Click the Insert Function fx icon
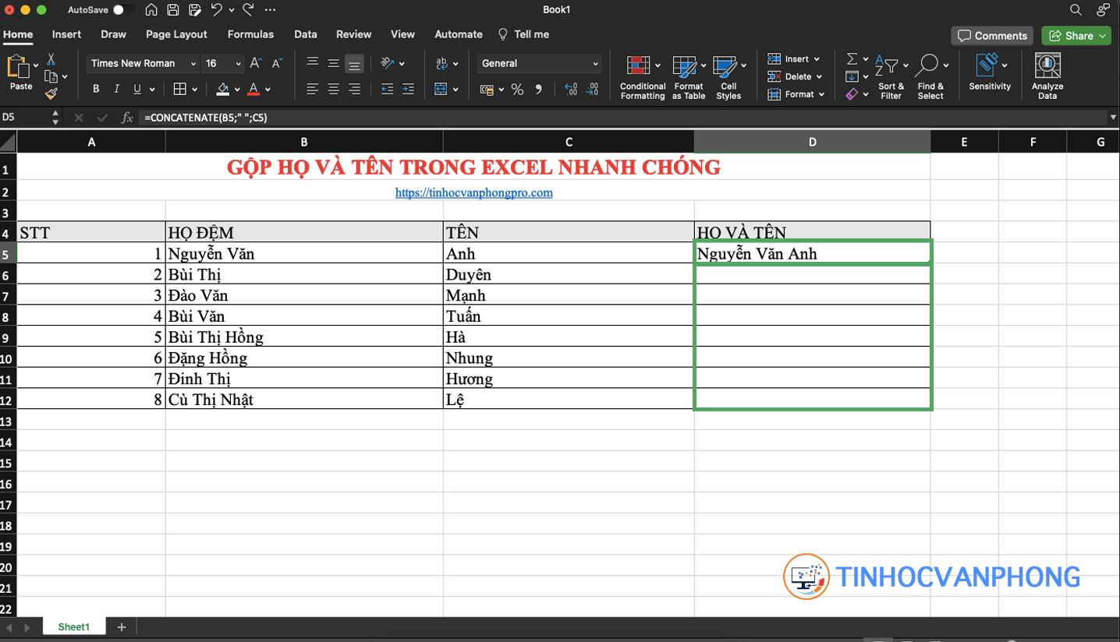 point(127,117)
